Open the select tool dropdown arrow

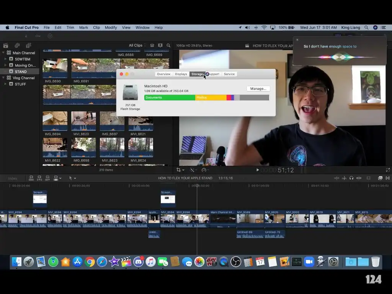75,178
